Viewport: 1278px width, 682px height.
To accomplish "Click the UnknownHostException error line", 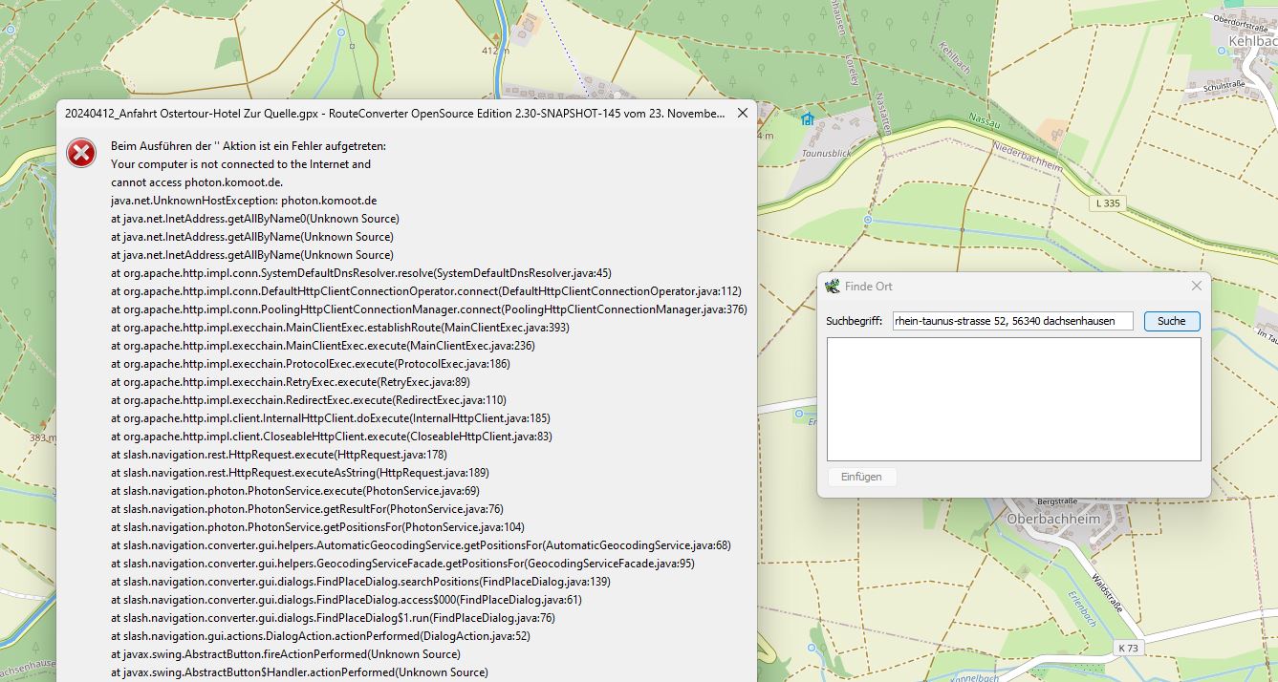I will pos(244,201).
